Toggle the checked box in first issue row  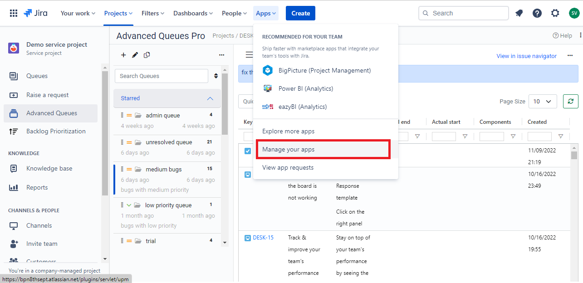pyautogui.click(x=248, y=151)
